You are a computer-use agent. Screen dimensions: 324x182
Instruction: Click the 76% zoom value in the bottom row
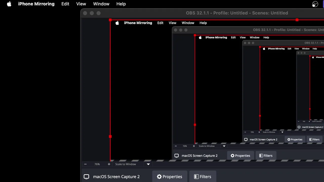click(97, 164)
